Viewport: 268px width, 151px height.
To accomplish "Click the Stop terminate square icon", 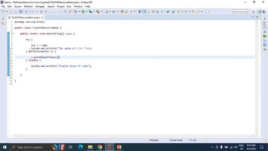I will click(x=41, y=12).
